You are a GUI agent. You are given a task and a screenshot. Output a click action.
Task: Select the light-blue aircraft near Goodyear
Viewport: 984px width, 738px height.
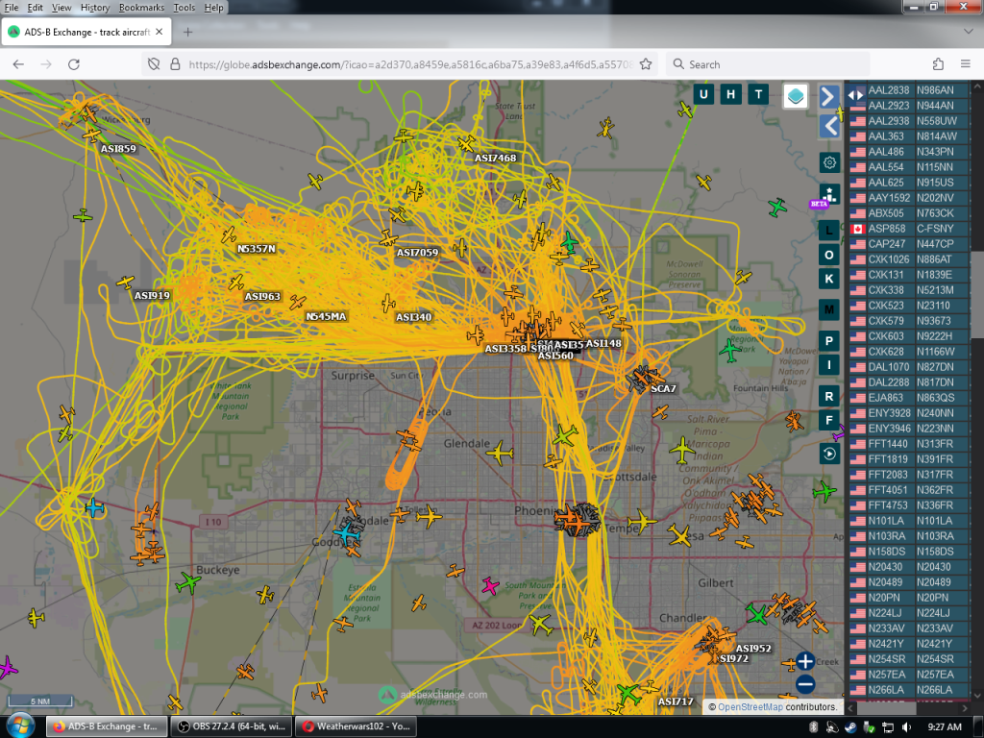point(345,534)
